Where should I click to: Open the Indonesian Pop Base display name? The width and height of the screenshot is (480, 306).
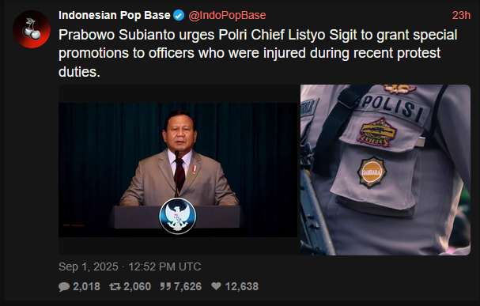click(x=115, y=15)
